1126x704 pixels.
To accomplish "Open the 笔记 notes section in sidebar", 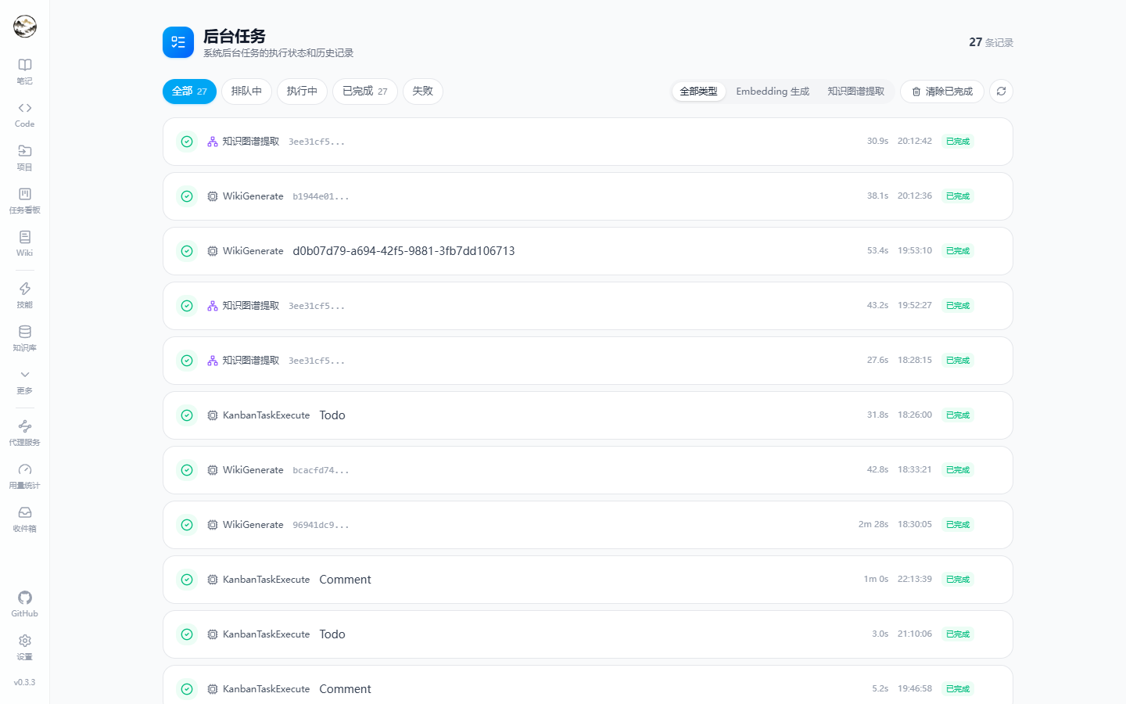I will point(24,71).
